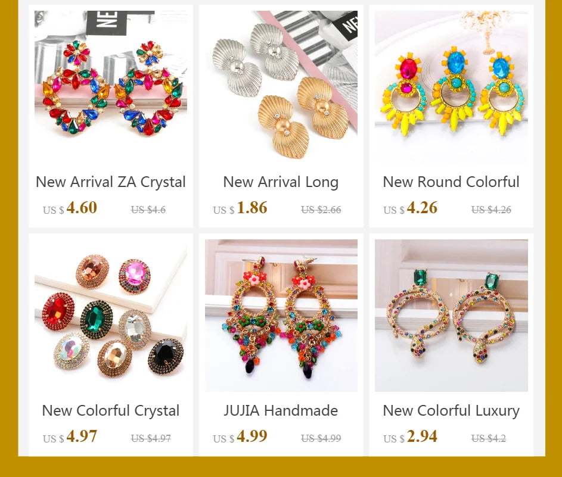Click the crossed-out US $2.66 original price
The width and height of the screenshot is (562, 477).
pos(321,210)
